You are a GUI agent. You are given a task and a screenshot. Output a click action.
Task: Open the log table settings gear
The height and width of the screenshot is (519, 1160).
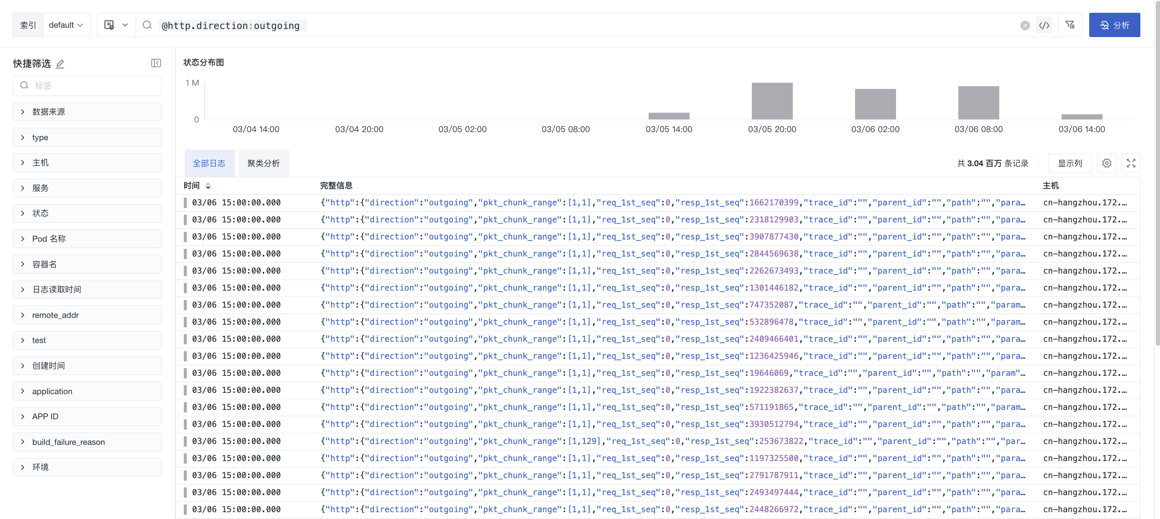(1106, 163)
